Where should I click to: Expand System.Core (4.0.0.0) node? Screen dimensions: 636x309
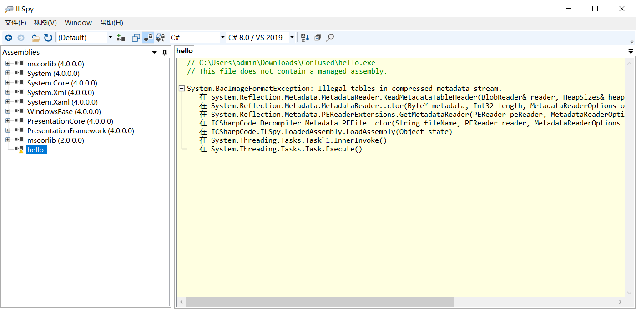(8, 83)
